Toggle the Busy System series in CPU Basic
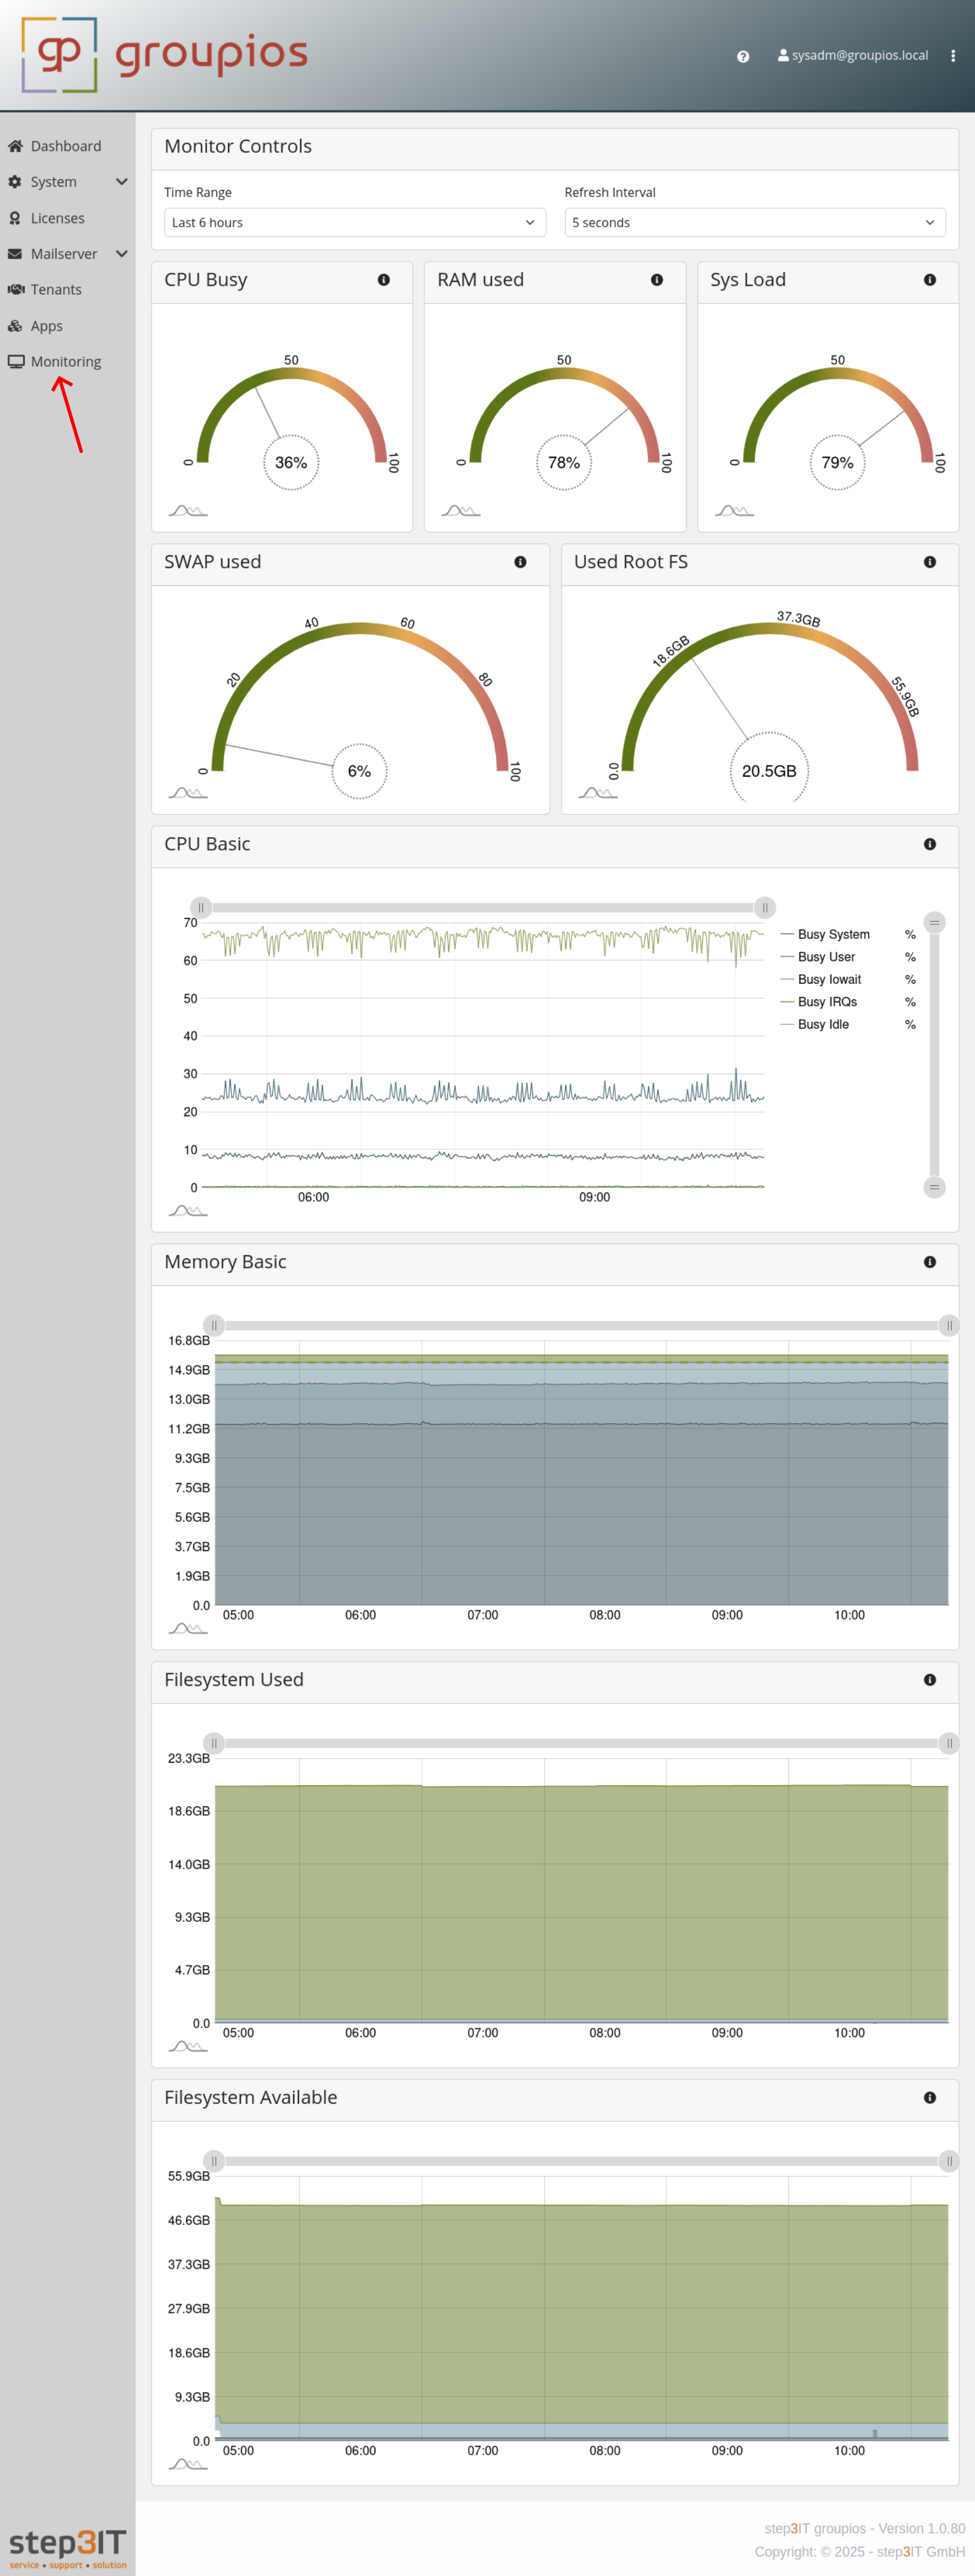 point(833,934)
